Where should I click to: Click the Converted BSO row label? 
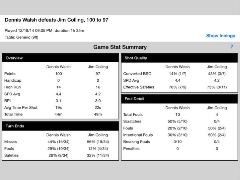137,74
